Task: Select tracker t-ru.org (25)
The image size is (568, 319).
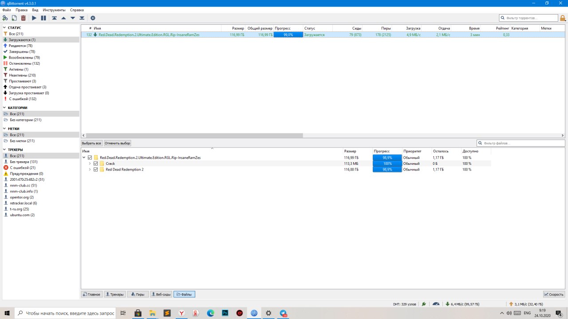Action: click(x=40, y=209)
